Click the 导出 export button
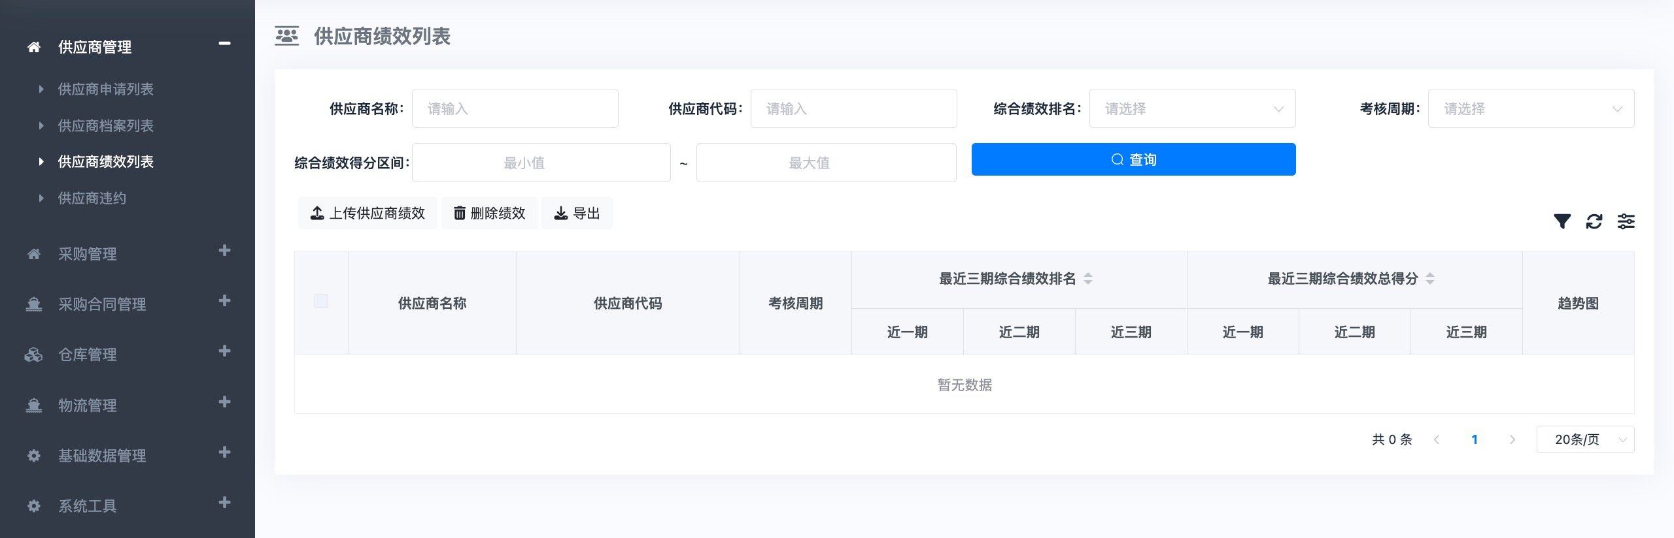 [577, 214]
